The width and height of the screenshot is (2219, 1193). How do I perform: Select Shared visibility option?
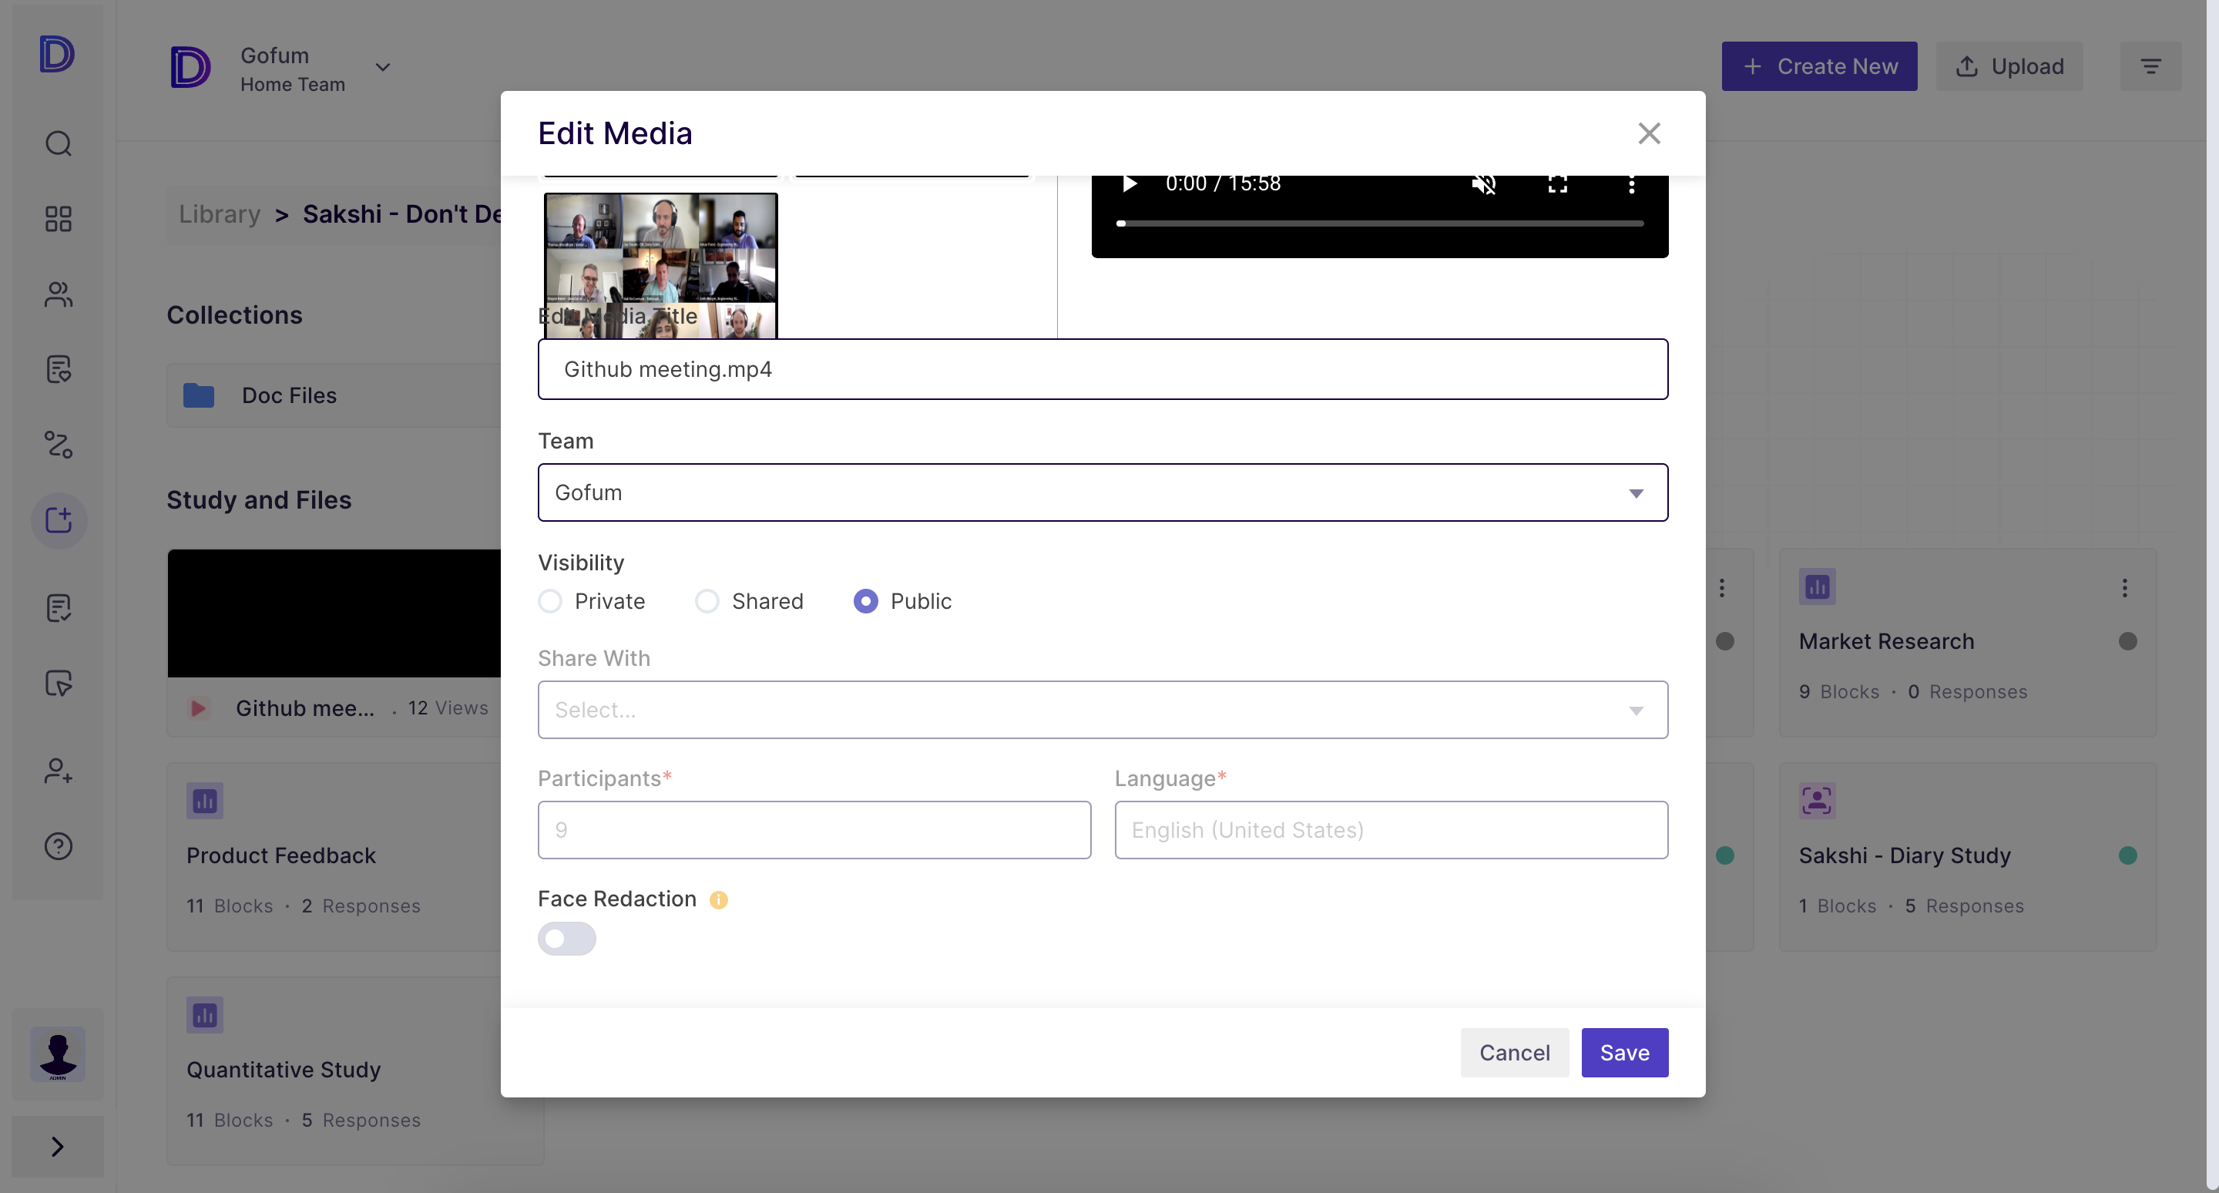click(707, 601)
